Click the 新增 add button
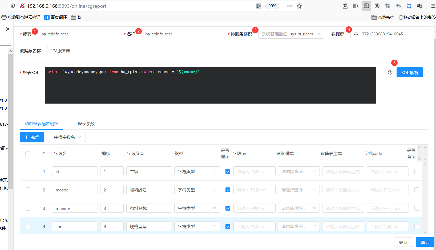The image size is (436, 250). point(32,137)
